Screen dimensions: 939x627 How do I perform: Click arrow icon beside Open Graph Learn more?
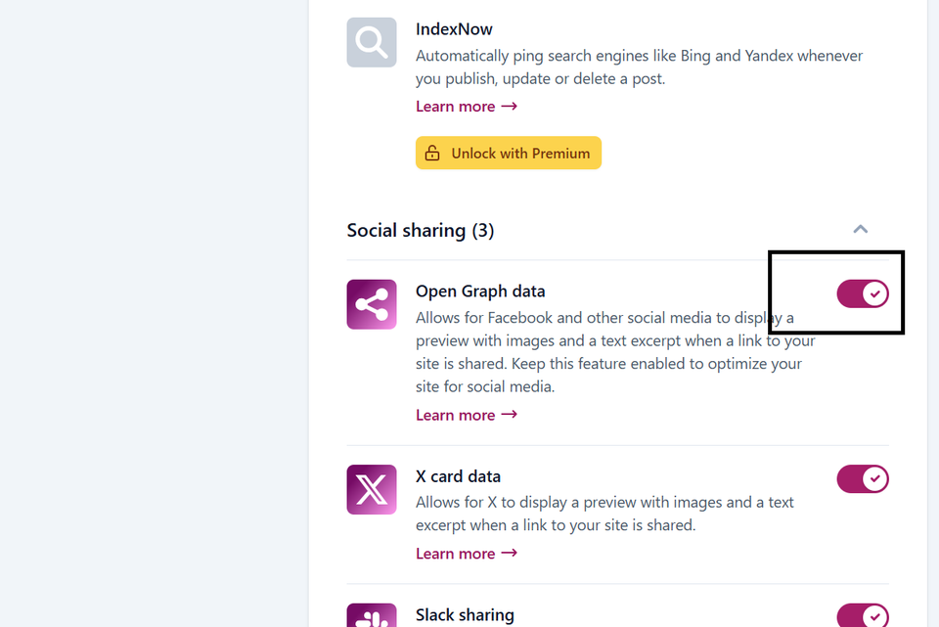coord(509,415)
